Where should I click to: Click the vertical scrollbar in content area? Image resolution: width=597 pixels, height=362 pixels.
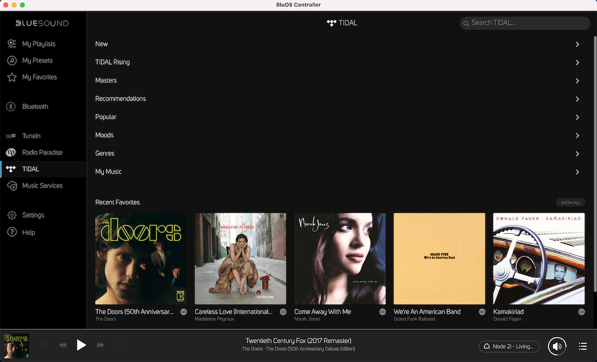click(x=595, y=164)
